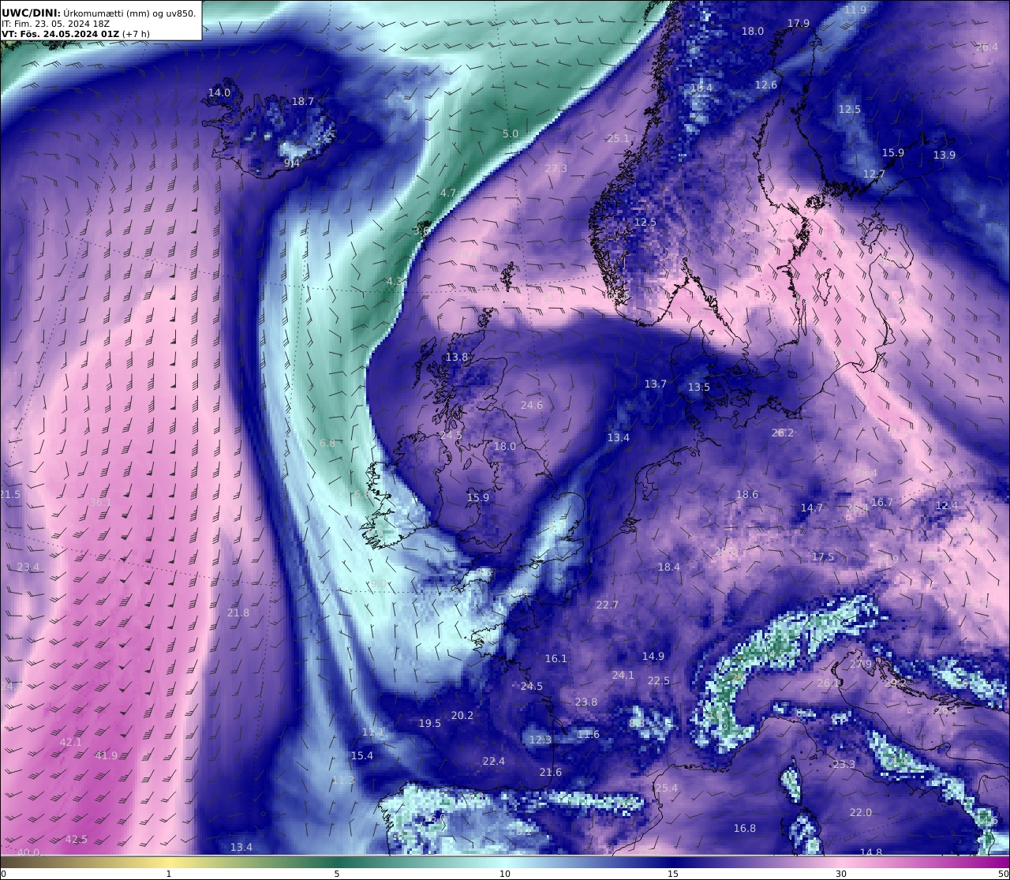This screenshot has width=1010, height=880.
Task: Click the 6.8 value west of Ireland
Action: point(327,443)
